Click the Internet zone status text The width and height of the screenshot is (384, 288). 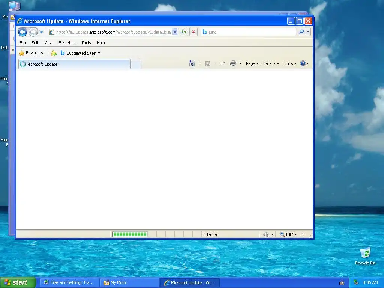tap(211, 234)
